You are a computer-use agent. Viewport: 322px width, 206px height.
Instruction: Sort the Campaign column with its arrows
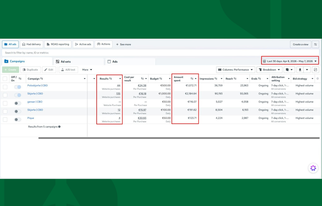(x=42, y=79)
